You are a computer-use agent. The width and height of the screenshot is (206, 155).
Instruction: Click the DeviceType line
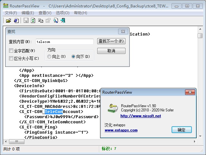(x=60, y=101)
